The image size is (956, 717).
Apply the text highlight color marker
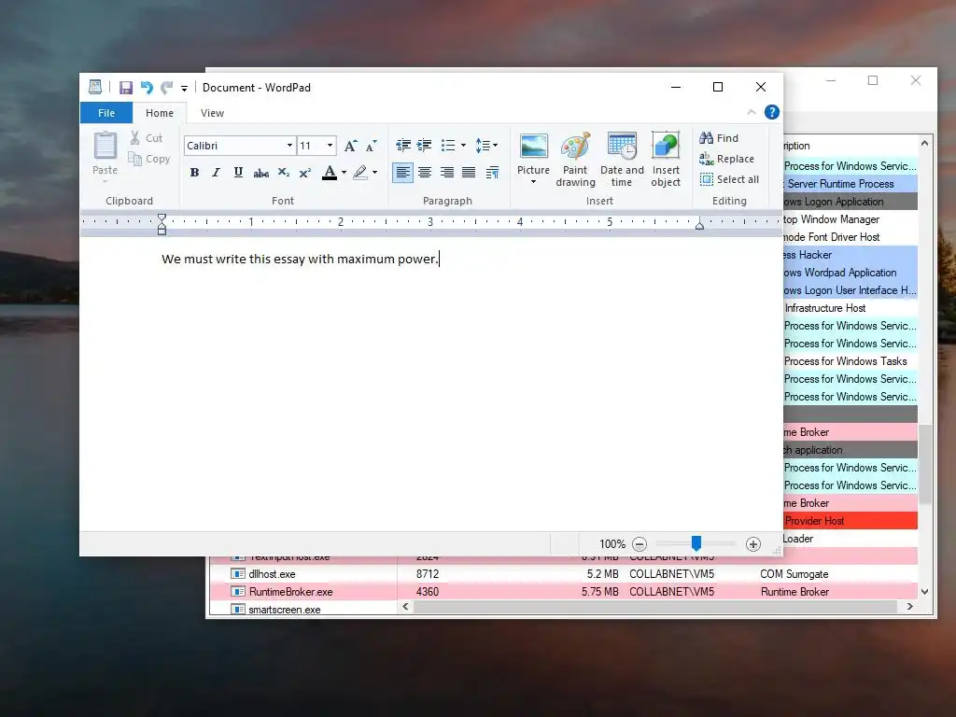pyautogui.click(x=360, y=173)
